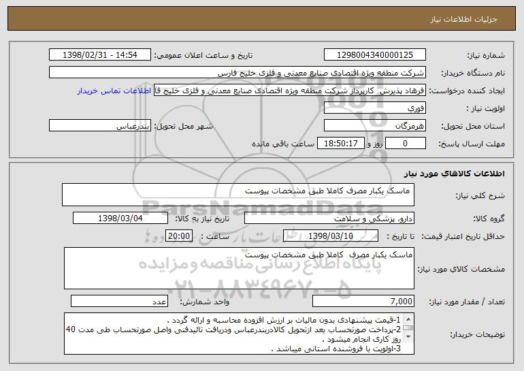The width and height of the screenshot is (524, 371).
Task: Click the buyer organization name field
Action: [x=238, y=73]
